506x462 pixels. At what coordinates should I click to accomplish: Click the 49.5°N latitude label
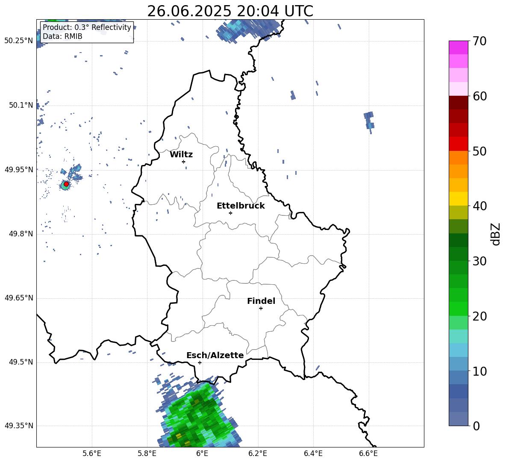click(21, 362)
